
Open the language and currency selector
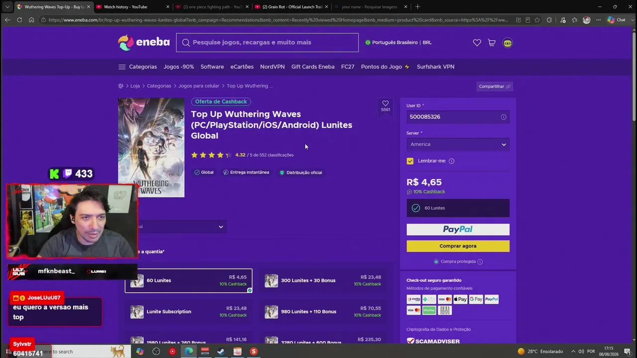point(398,43)
